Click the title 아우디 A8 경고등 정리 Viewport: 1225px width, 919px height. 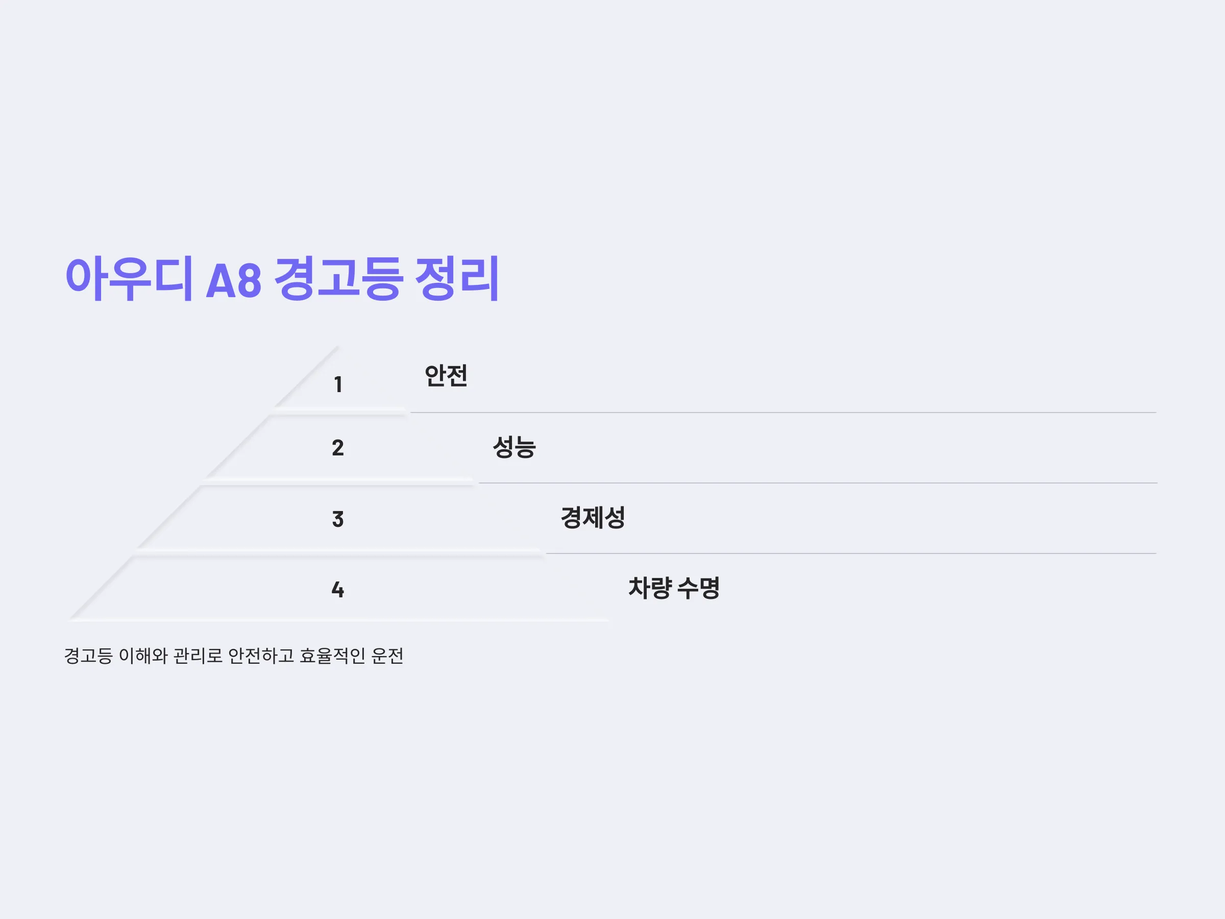click(x=282, y=279)
